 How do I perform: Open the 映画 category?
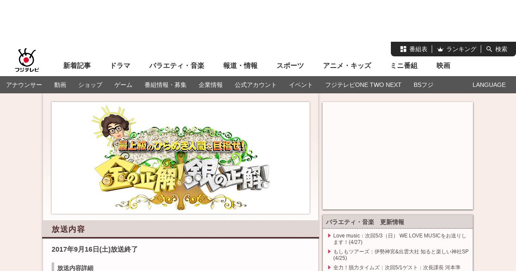coord(443,66)
